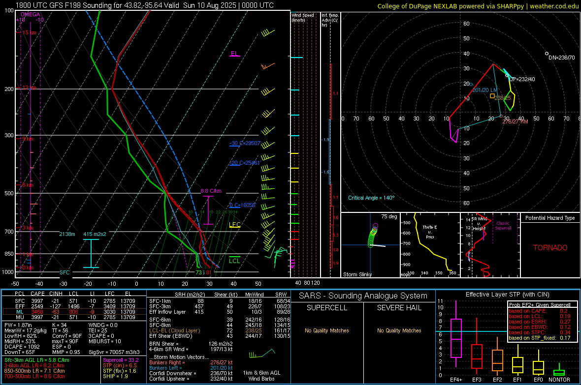Viewport: 581px width, 385px height.
Task: Click the SigSvr = 70057 m3/s3 value
Action: (x=114, y=352)
